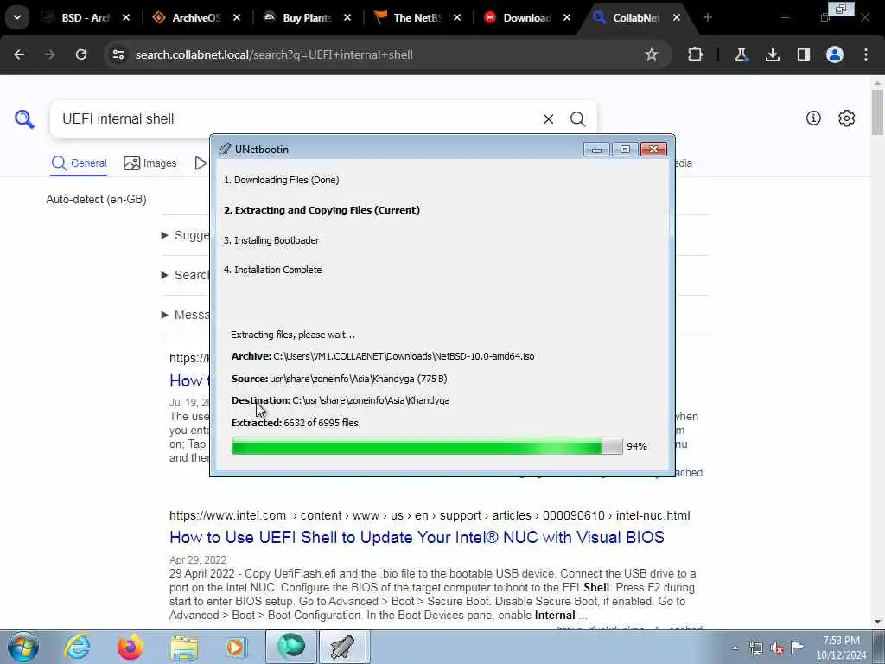
Task: Open the browser profile avatar
Action: click(x=835, y=54)
